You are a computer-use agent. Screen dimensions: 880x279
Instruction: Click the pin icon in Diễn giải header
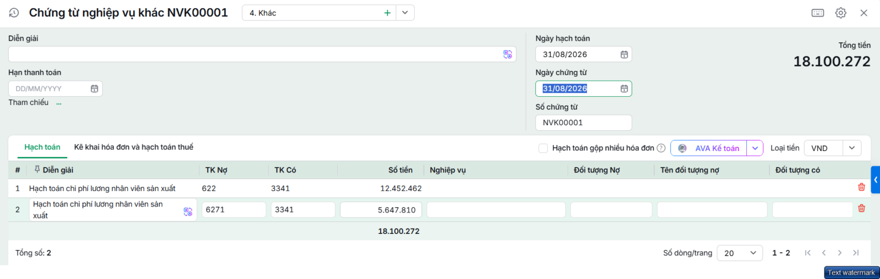click(37, 170)
